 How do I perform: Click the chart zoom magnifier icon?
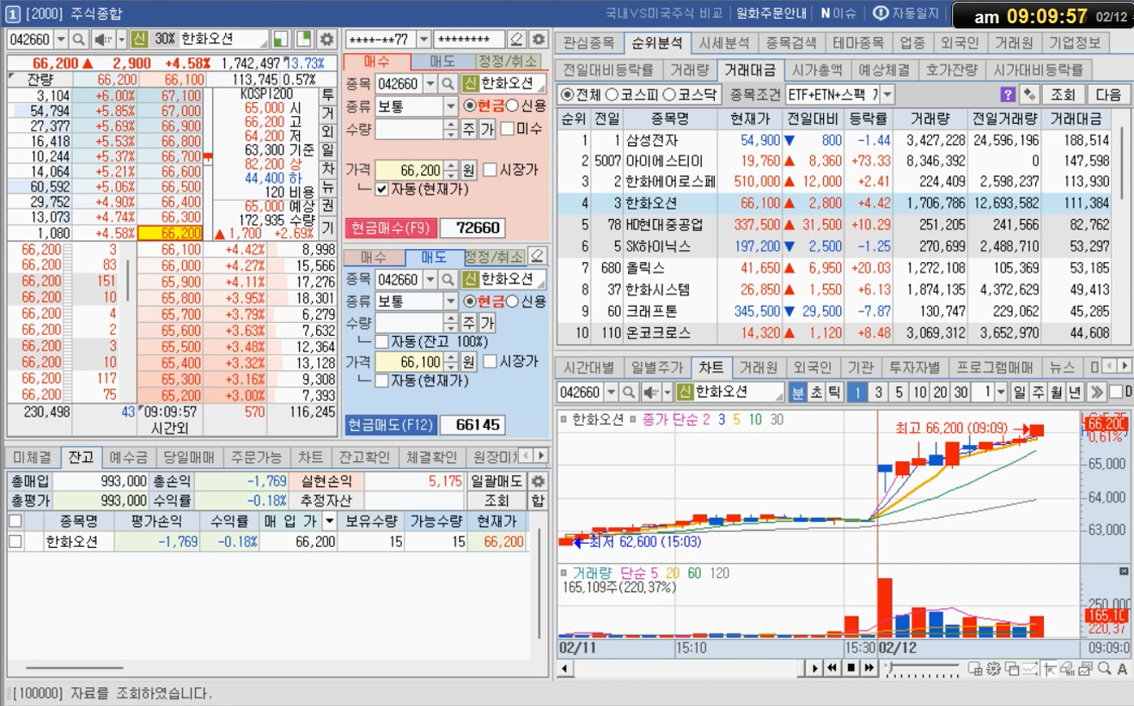pos(1105,668)
